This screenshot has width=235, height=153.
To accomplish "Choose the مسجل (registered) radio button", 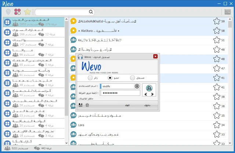I will coord(132,78).
